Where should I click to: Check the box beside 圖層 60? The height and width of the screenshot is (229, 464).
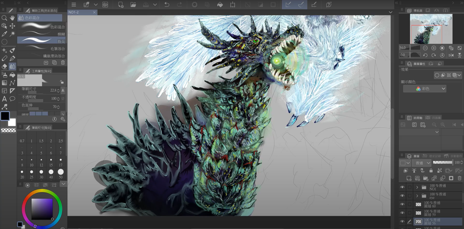point(410,204)
